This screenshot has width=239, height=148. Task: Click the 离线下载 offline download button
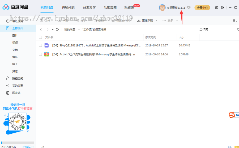(145, 20)
